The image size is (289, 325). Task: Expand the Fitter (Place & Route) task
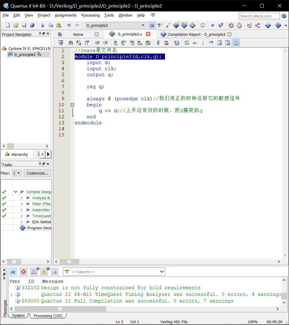point(22,204)
